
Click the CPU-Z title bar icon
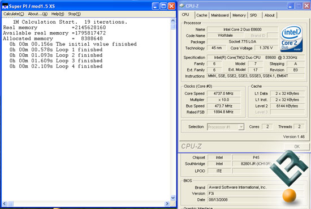[182, 6]
